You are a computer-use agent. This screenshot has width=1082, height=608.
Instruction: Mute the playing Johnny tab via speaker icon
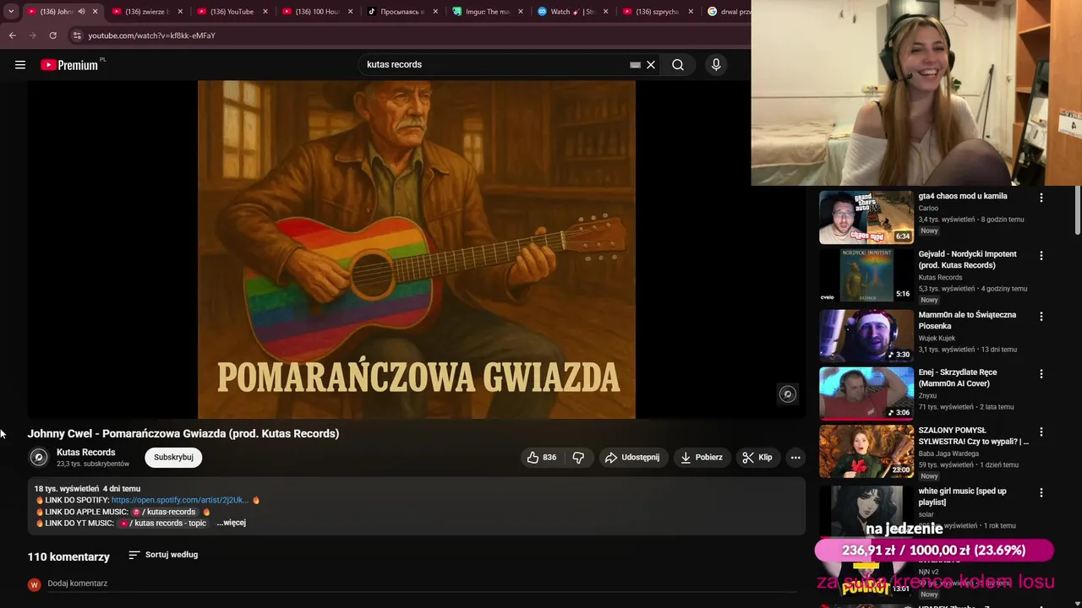click(81, 12)
